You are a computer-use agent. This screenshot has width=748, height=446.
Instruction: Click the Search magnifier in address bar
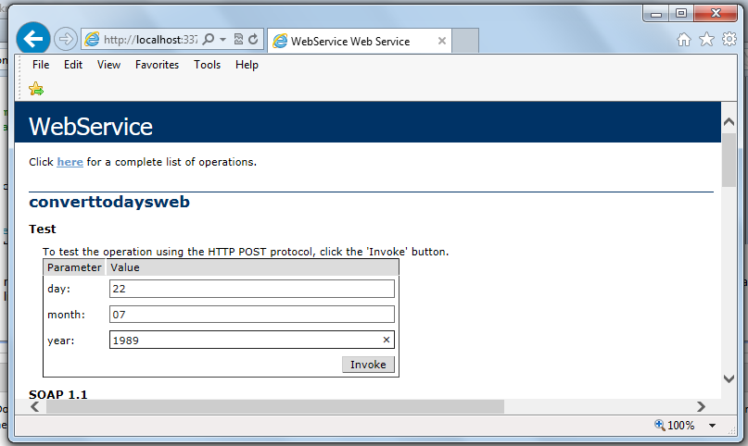point(209,39)
